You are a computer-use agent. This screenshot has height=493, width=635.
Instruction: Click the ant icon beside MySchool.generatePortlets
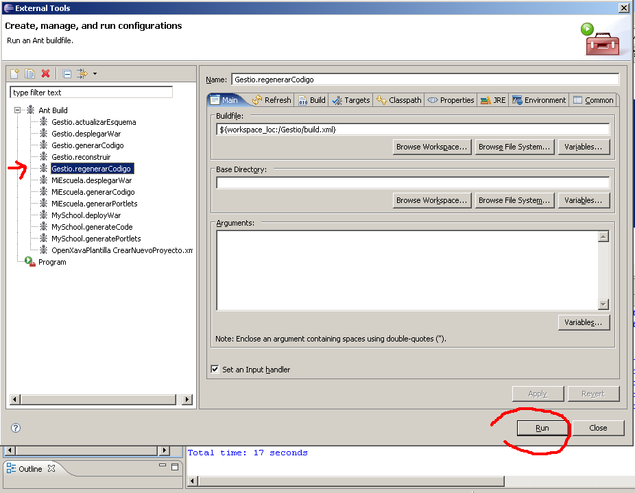pyautogui.click(x=43, y=239)
